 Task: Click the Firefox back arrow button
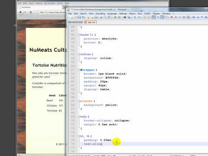(21, 12)
